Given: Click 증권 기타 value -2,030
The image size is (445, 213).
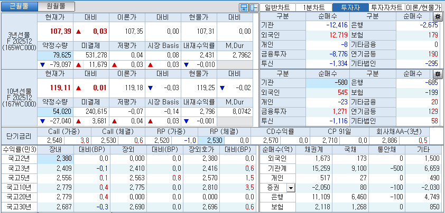Looking at the screenshot, I should coord(430,188).
